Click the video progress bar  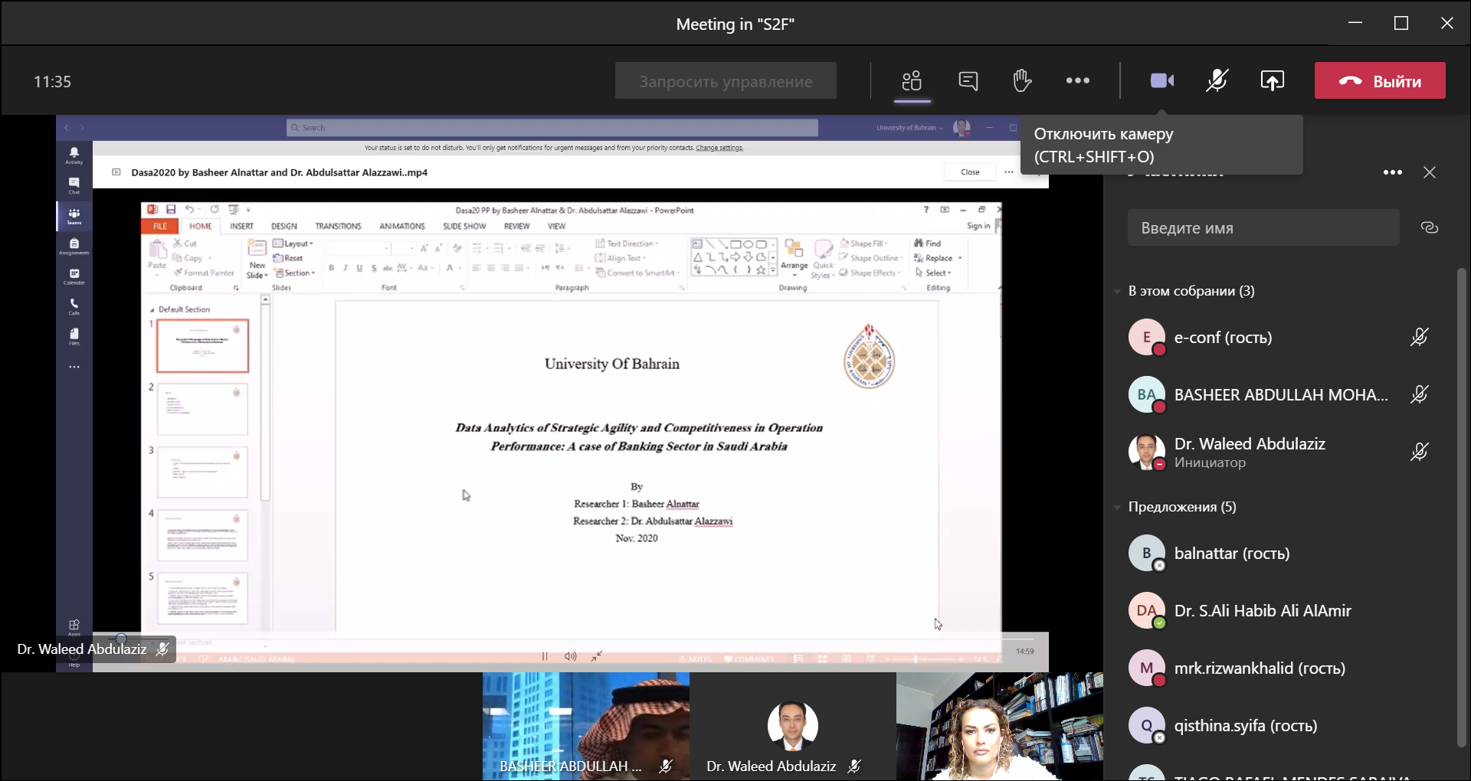coord(571,639)
